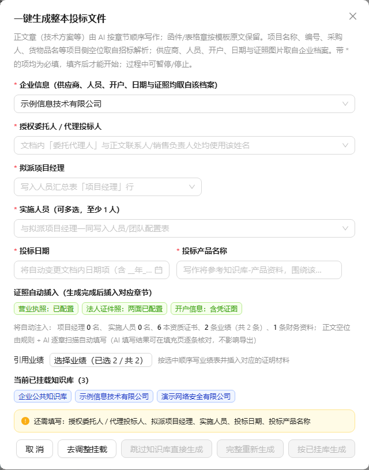Click the chevron in 拟派项目经理 selector
Image resolution: width=369 pixels, height=470 pixels.
192,187
